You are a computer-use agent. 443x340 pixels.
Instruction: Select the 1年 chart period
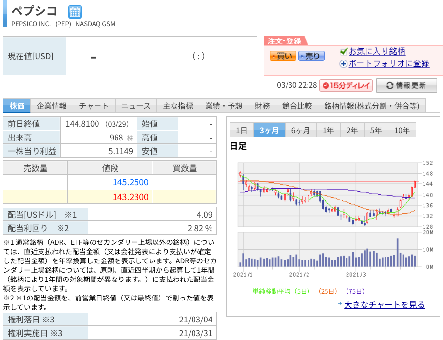pyautogui.click(x=328, y=130)
